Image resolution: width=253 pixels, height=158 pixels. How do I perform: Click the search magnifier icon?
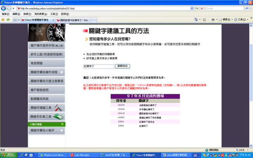[x=247, y=8]
